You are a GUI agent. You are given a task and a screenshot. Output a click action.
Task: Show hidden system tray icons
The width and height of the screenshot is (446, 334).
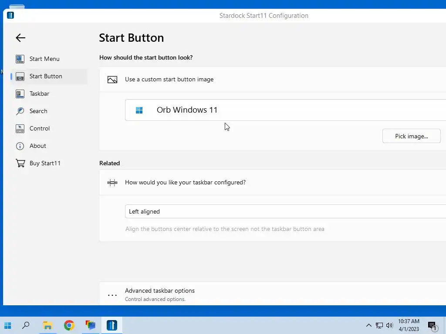pyautogui.click(x=368, y=325)
